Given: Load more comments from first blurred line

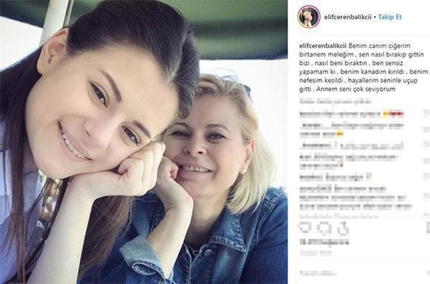Looking at the screenshot, I should pos(336,102).
